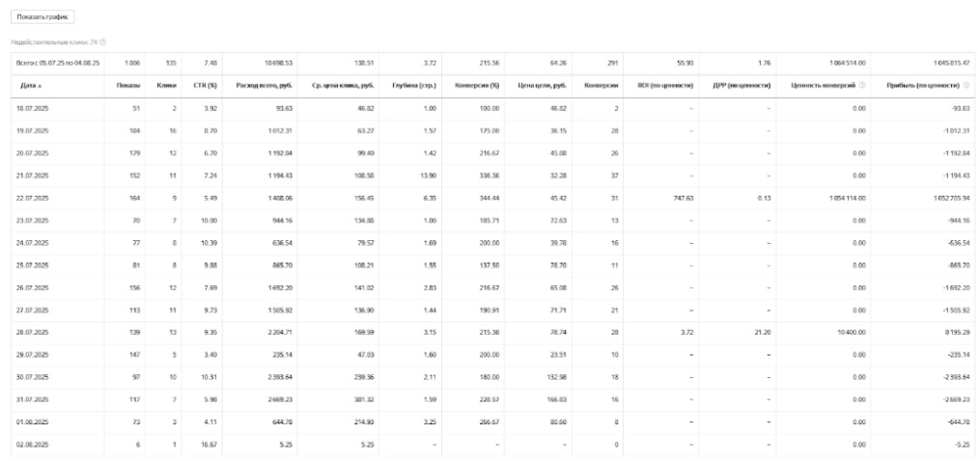This screenshot has height=461, width=978.
Task: Click total ROI value 55.93
Action: coord(685,63)
